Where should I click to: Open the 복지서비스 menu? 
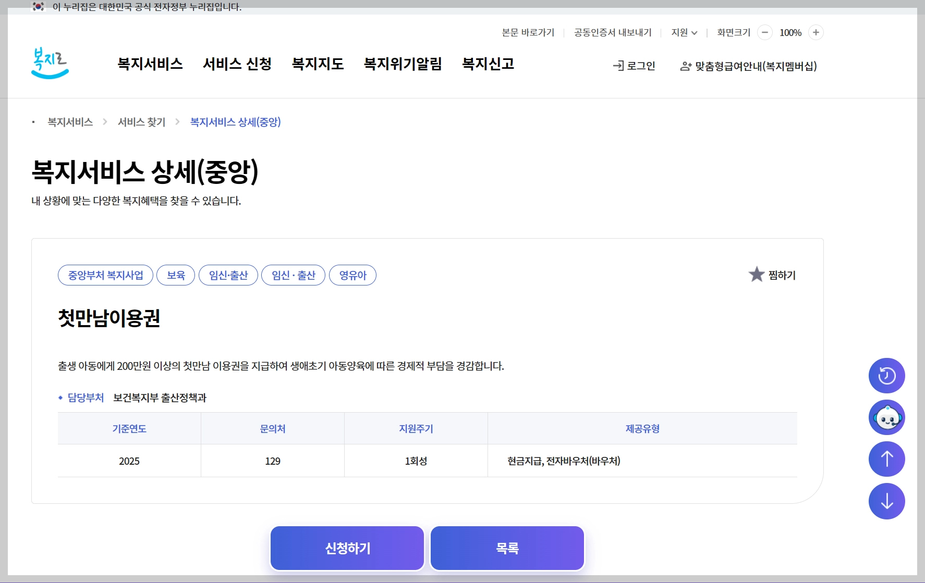150,64
